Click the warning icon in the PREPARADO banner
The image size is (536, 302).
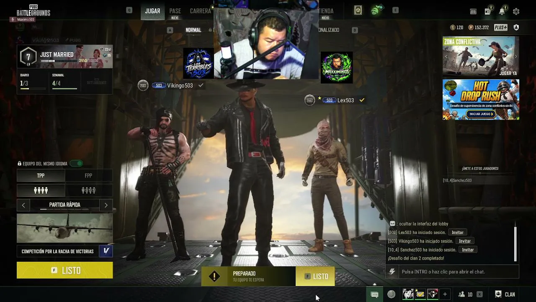coord(214,276)
